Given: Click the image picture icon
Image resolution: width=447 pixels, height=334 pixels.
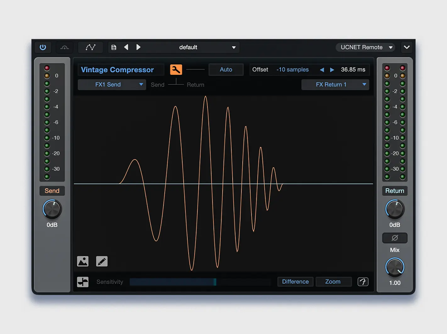Looking at the screenshot, I should click(83, 261).
